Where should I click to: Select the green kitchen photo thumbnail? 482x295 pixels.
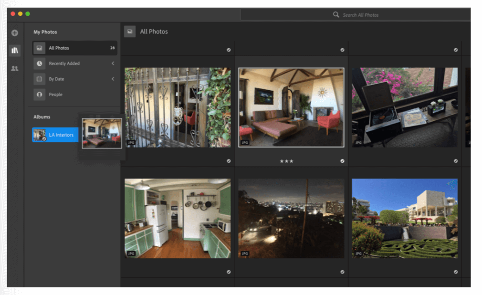[x=178, y=219]
